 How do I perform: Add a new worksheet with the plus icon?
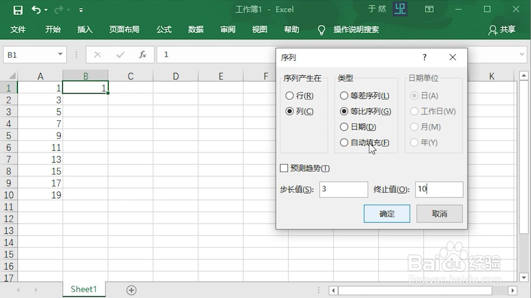click(x=131, y=290)
